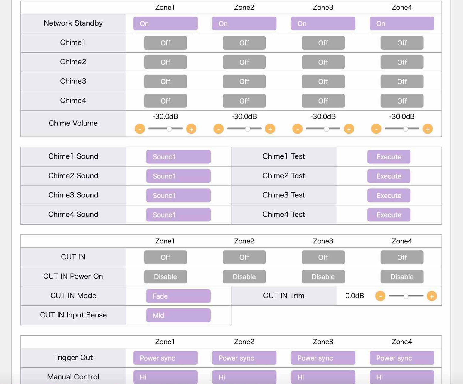Toggle Chime3 for Zone4
The image size is (463, 384).
pyautogui.click(x=402, y=81)
